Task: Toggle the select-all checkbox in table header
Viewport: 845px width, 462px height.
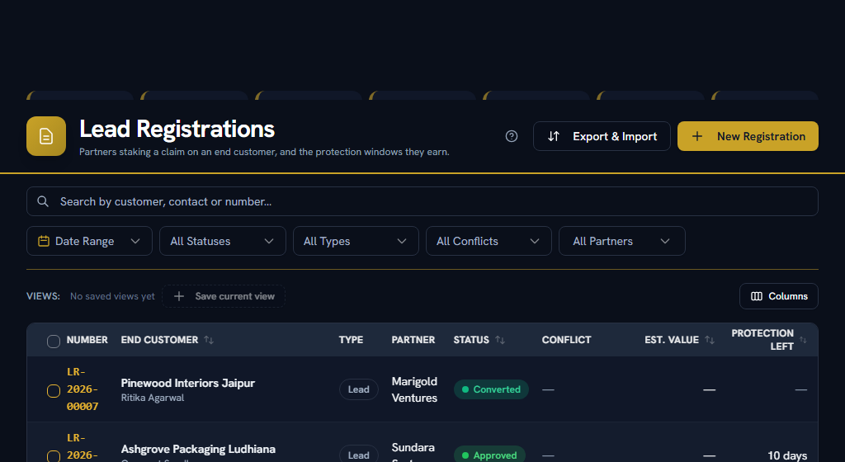Action: [x=54, y=342]
